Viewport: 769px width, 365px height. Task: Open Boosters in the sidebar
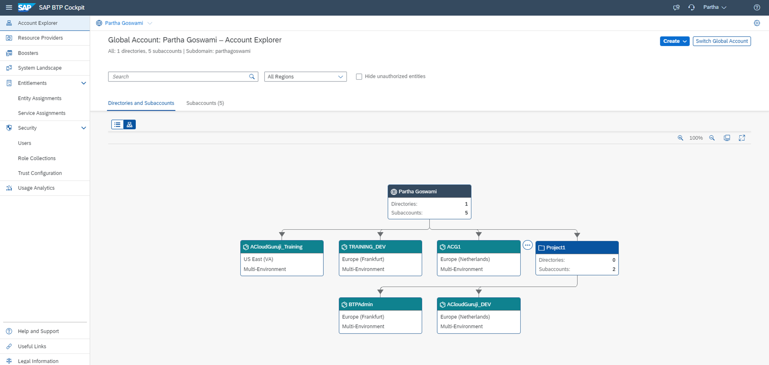tap(28, 53)
